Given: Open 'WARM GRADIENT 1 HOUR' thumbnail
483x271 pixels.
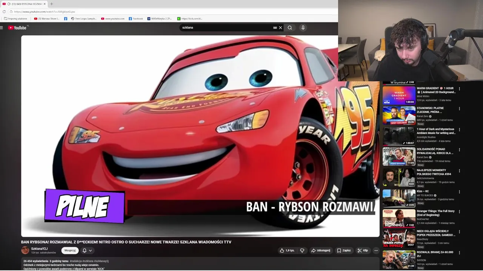Looking at the screenshot, I should click(x=399, y=95).
